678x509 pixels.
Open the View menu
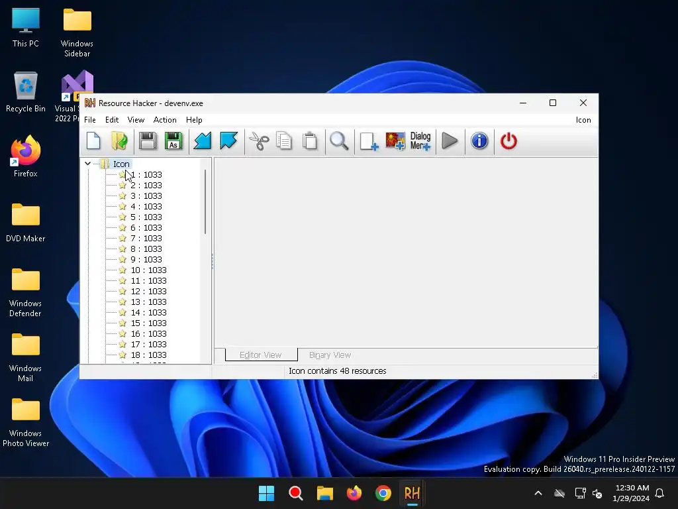tap(136, 120)
